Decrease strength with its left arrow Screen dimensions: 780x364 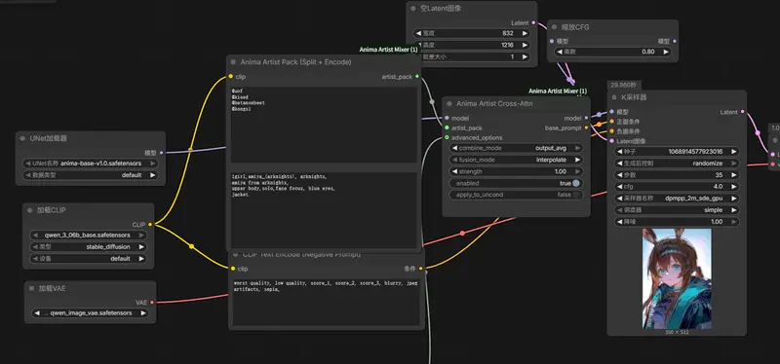click(454, 171)
